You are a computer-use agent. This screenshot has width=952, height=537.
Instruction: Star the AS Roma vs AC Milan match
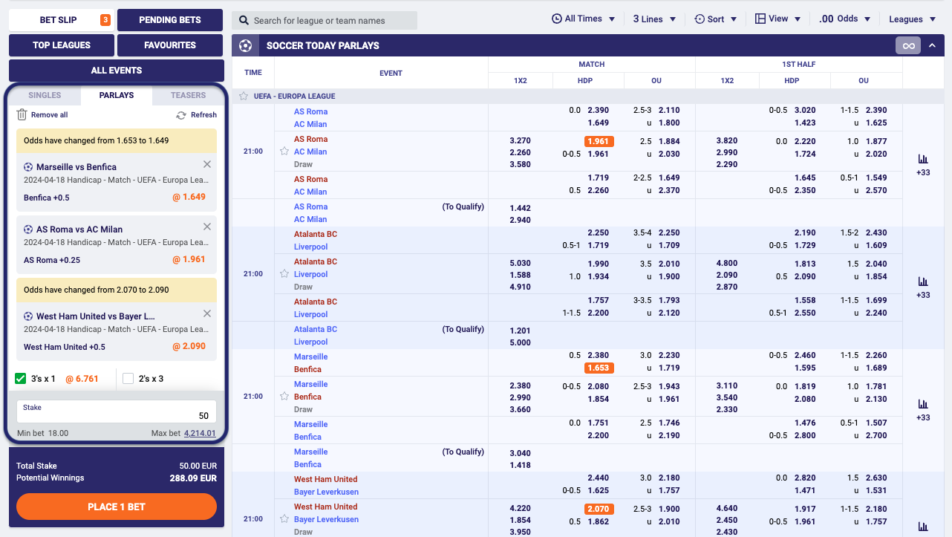pos(284,152)
